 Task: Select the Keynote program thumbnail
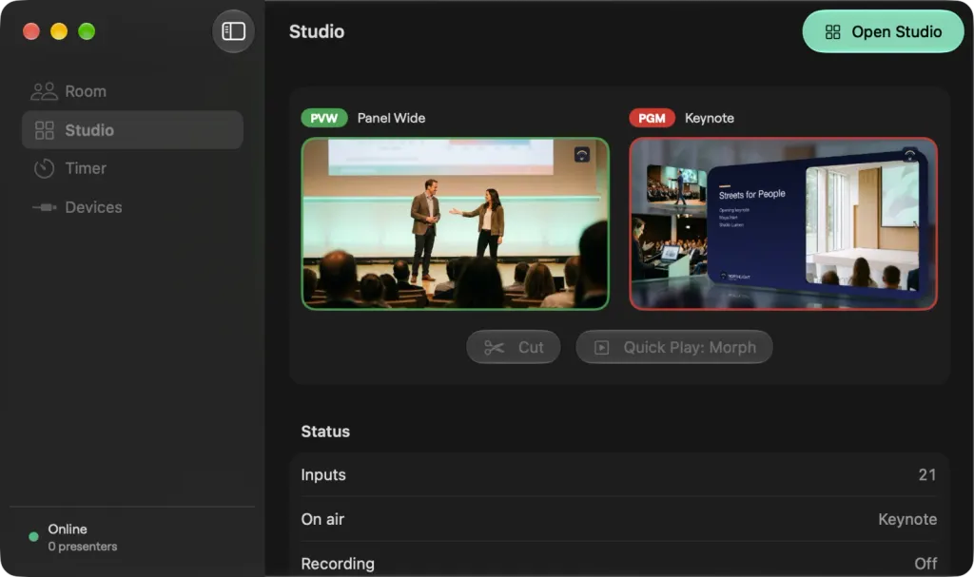coord(783,223)
